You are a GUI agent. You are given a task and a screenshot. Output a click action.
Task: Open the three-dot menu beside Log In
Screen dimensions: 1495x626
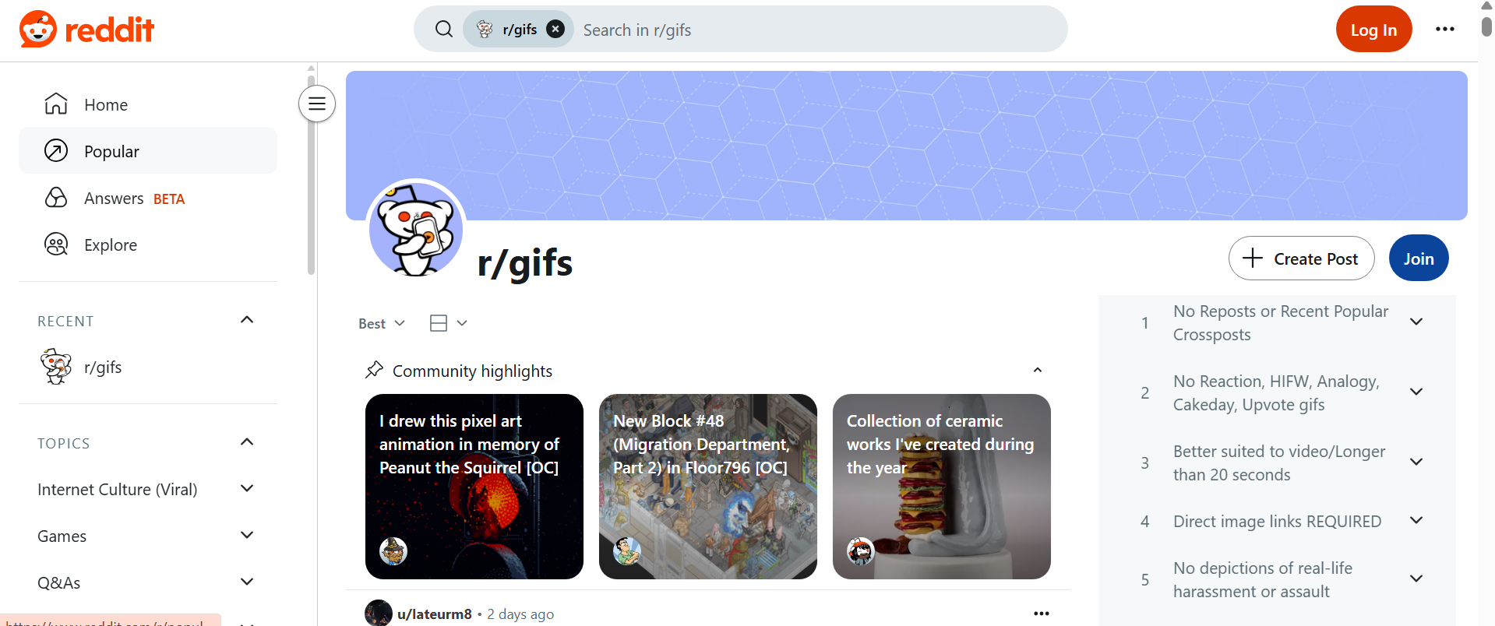(1445, 29)
